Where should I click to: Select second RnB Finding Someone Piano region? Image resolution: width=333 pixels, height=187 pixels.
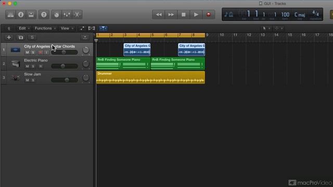178,63
